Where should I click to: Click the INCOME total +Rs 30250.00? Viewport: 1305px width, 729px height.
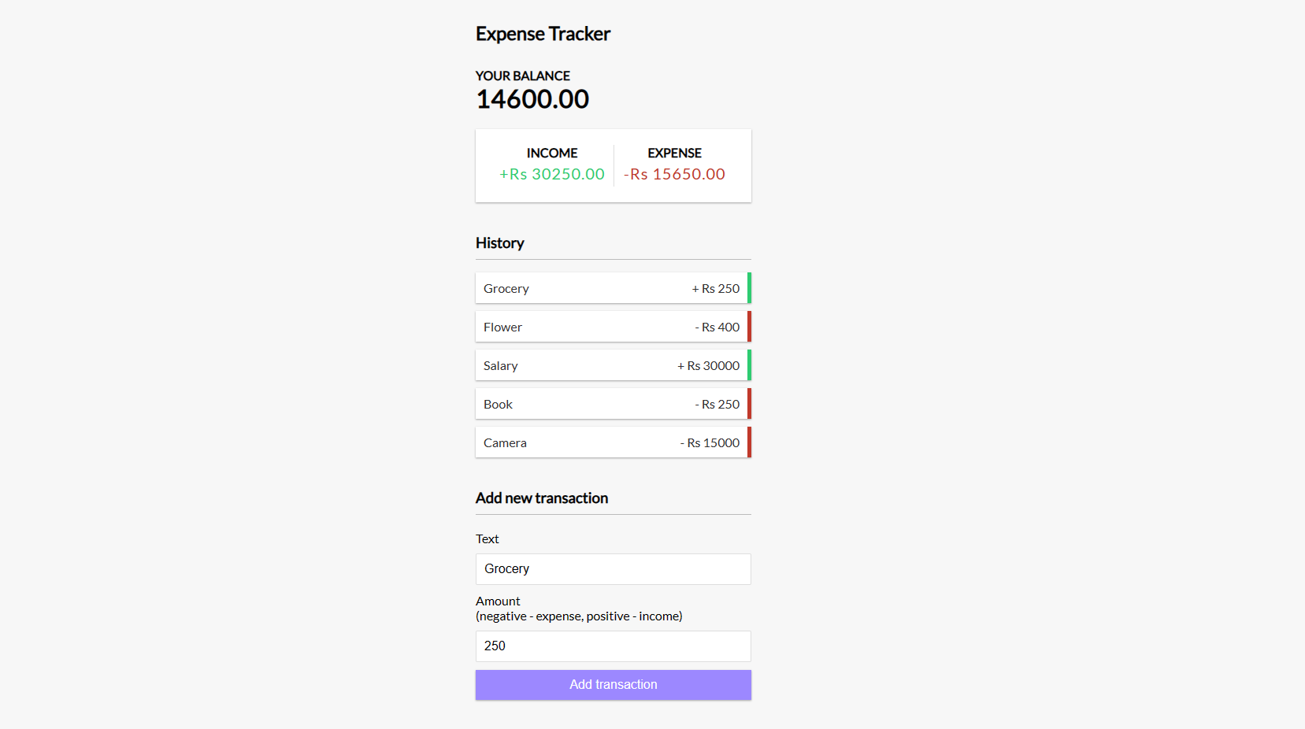pos(551,174)
